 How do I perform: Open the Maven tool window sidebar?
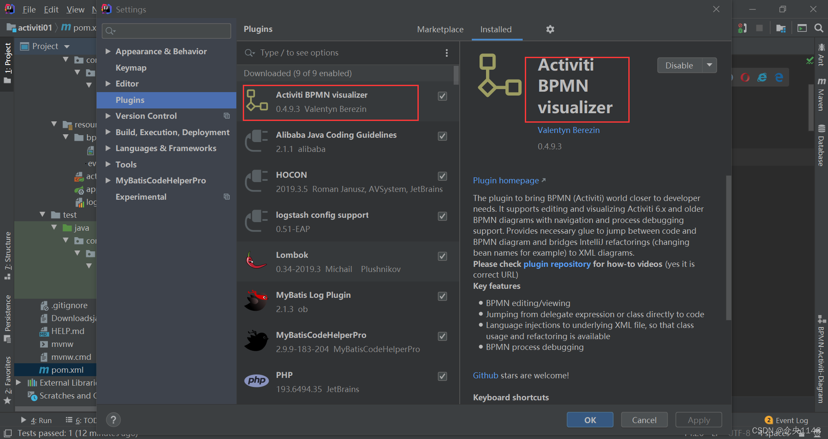pyautogui.click(x=821, y=94)
